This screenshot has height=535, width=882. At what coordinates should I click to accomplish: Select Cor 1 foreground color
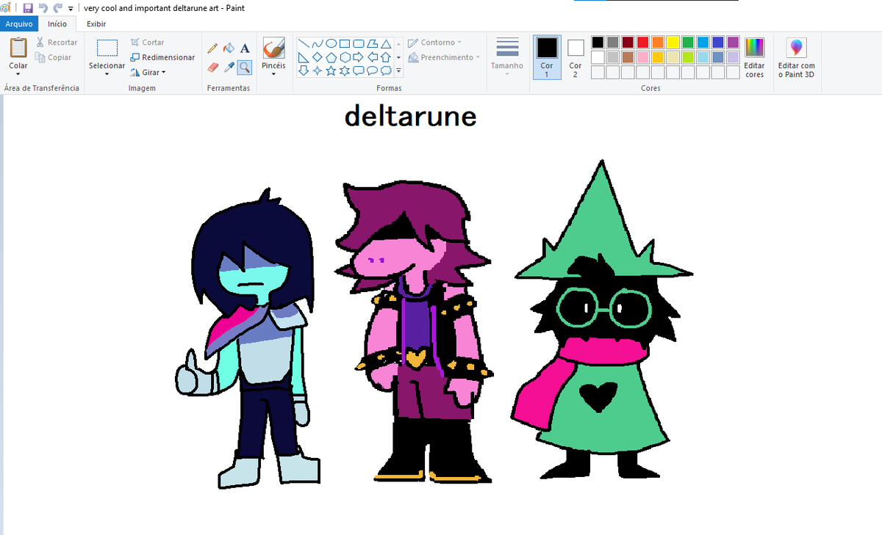click(547, 57)
